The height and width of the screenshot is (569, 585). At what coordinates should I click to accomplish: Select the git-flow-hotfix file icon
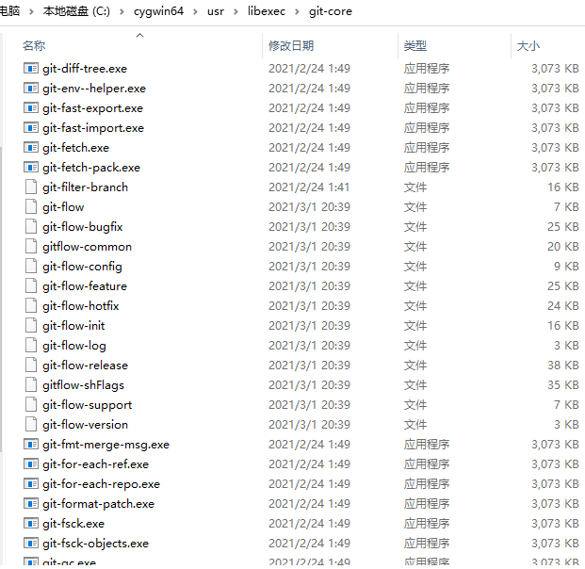[31, 306]
